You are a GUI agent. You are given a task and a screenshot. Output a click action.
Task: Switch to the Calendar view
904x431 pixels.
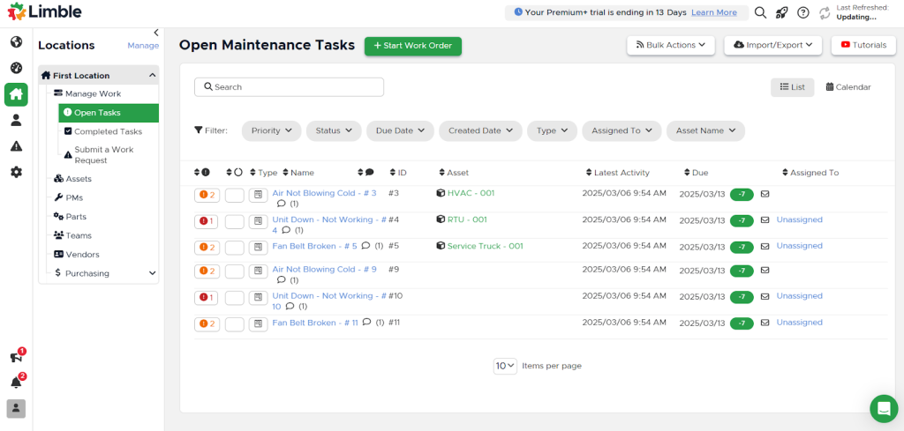tap(847, 87)
